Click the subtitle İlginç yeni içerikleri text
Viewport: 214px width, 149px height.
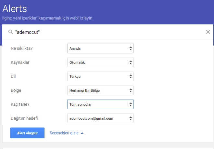[x=47, y=18]
